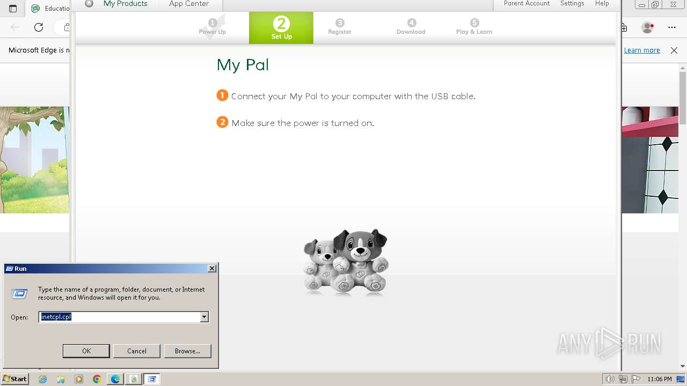
Task: Click the Run program icon in dialog
Action: pyautogui.click(x=19, y=294)
